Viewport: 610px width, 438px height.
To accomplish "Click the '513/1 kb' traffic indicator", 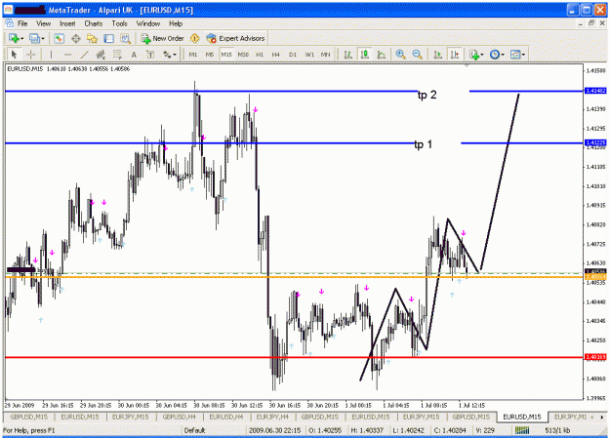I will [x=557, y=430].
